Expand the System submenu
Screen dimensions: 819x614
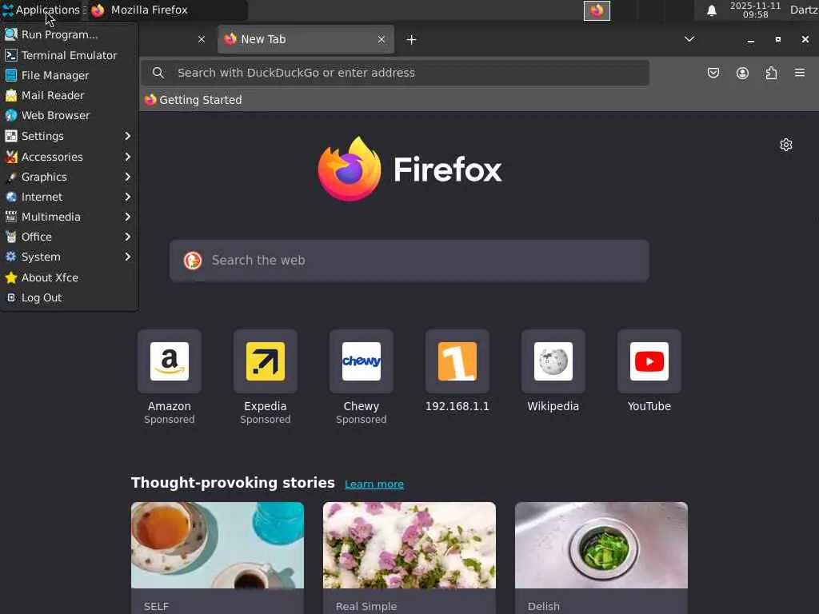(69, 257)
